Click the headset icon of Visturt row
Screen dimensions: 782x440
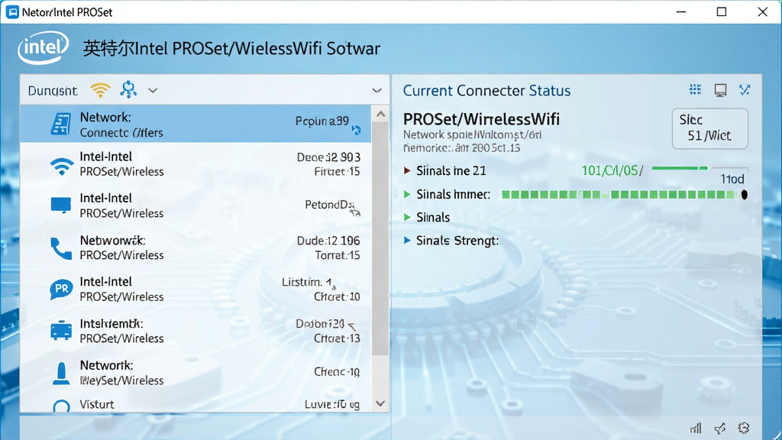click(61, 406)
